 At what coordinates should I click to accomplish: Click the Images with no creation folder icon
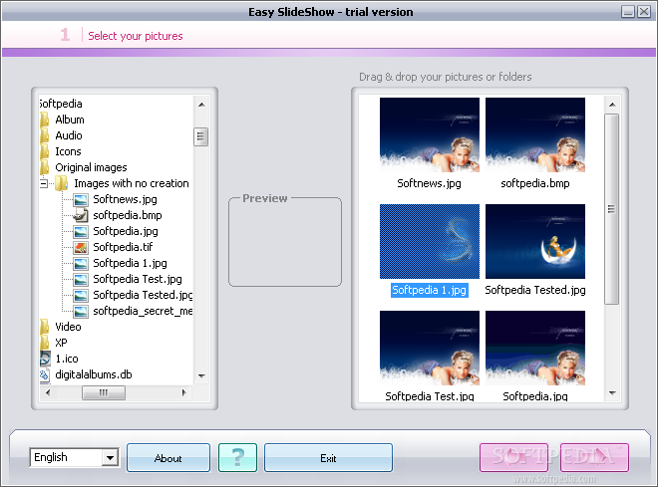62,183
